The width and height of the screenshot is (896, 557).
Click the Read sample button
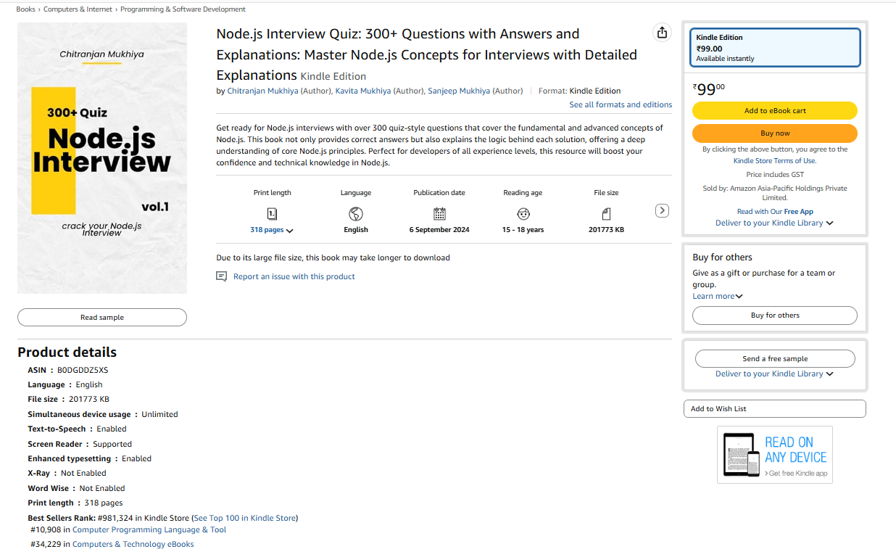coord(102,318)
